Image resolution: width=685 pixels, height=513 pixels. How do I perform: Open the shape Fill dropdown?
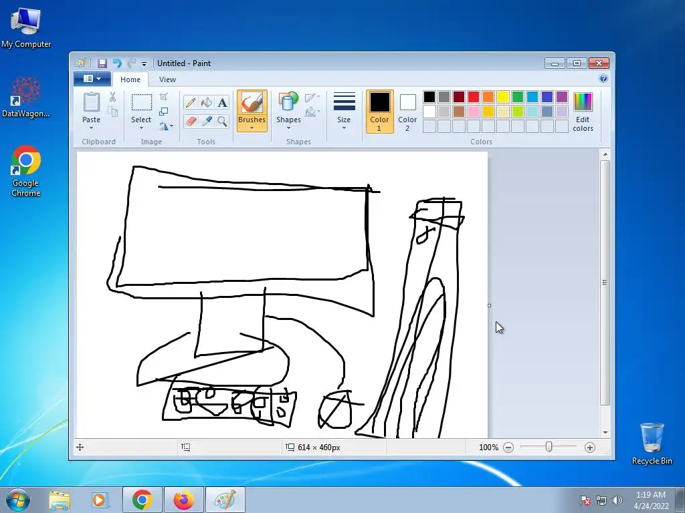point(312,112)
